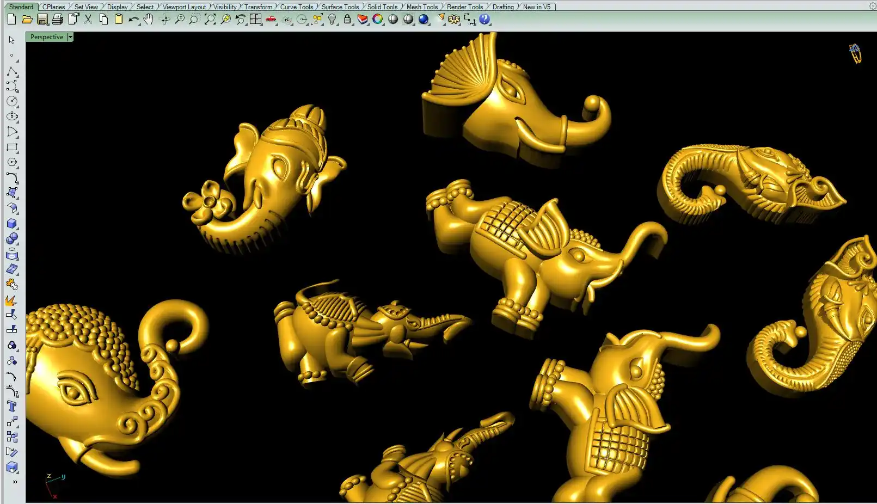The image size is (877, 504).
Task: Expand the Perspective viewport dropdown arrow
Action: tap(70, 37)
